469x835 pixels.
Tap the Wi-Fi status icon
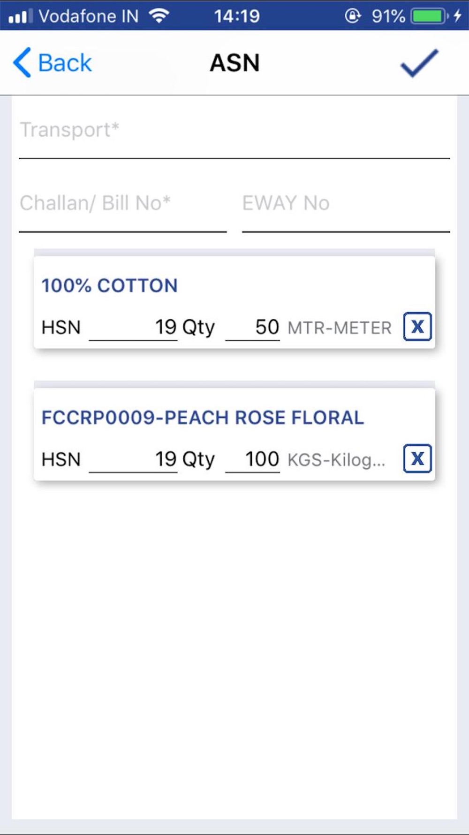coord(159,16)
